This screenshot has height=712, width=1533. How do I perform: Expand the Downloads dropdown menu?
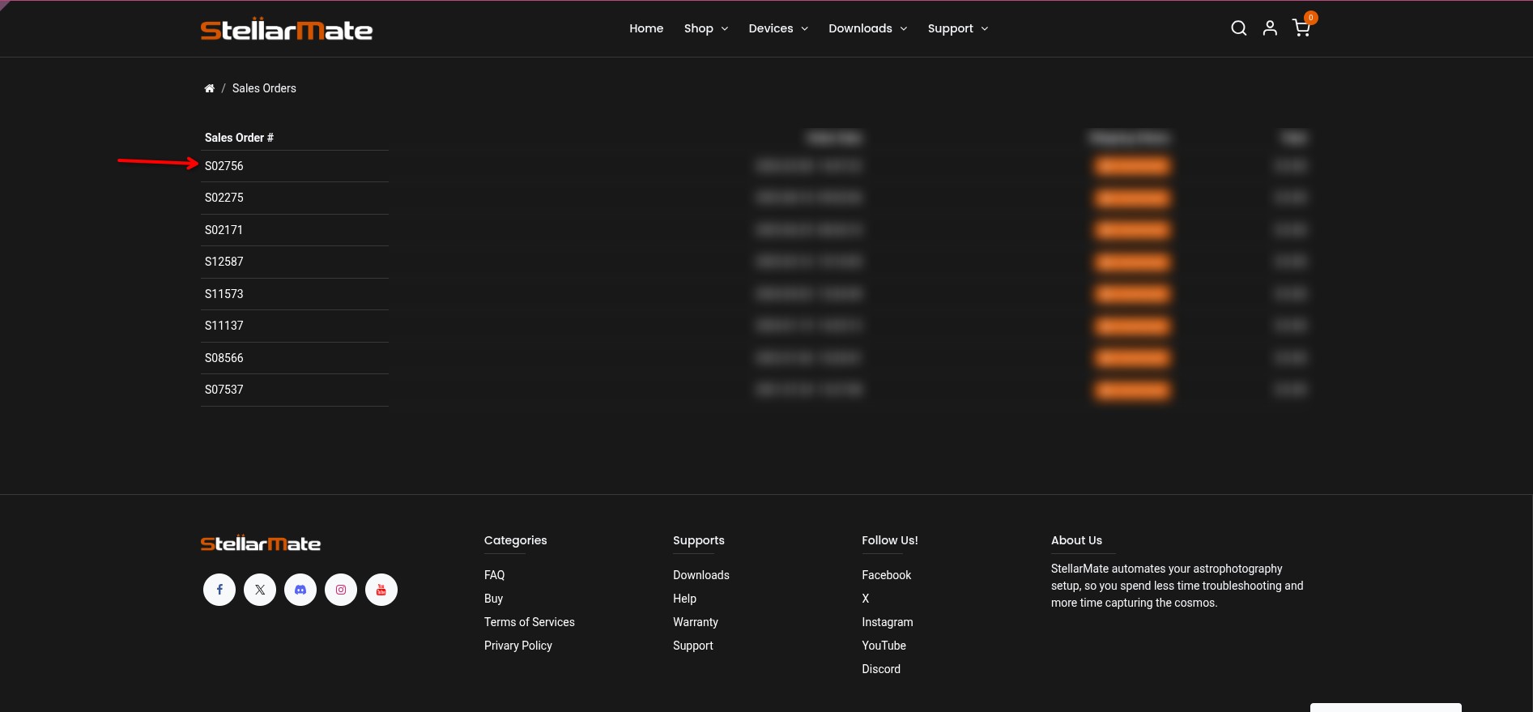pos(868,28)
